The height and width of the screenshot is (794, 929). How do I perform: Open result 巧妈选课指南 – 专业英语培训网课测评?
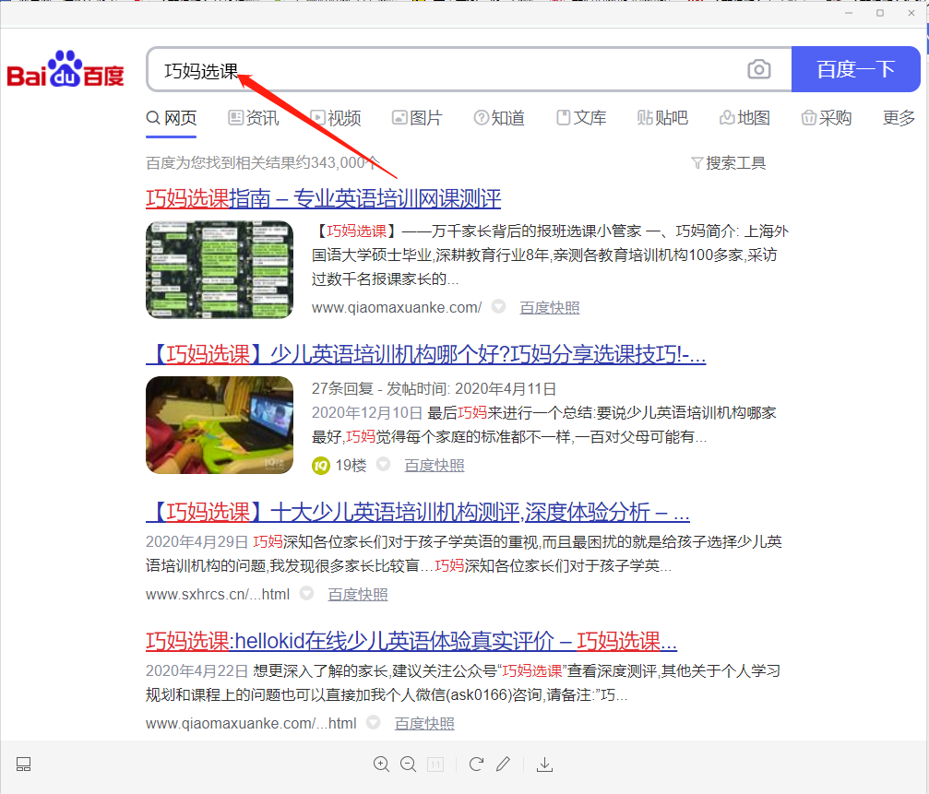[324, 198]
